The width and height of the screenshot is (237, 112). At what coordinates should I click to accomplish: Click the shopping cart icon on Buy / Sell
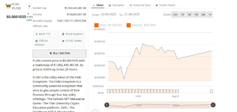(x=51, y=53)
